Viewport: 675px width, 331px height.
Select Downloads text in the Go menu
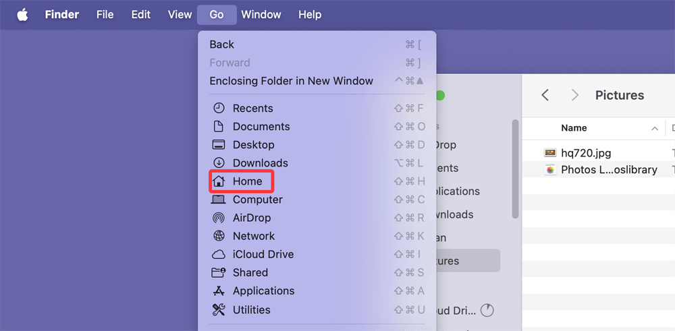[261, 163]
